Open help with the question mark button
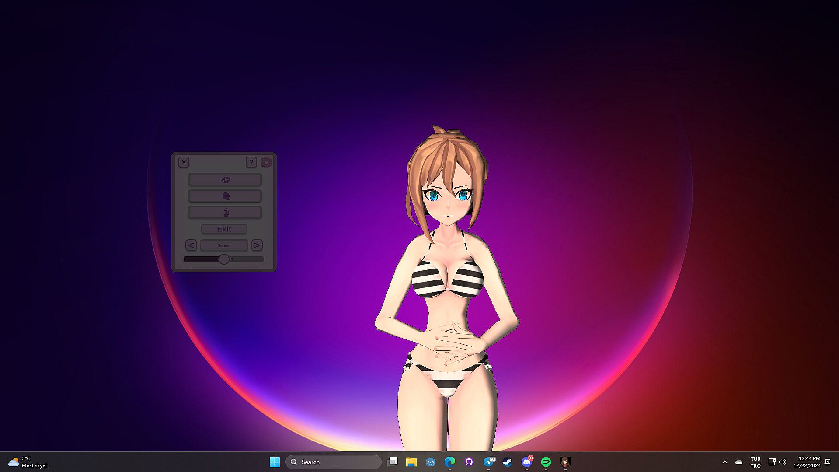 click(251, 162)
